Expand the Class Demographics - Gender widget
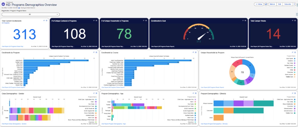Viewport: 298px width, 127px height. 97,94
